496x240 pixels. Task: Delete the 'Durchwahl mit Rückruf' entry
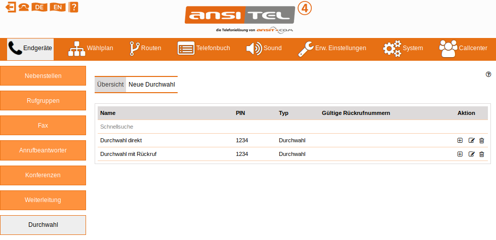point(482,154)
